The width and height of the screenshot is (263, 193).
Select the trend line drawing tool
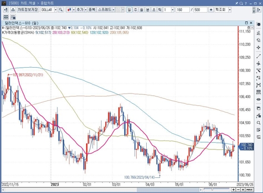click(258, 56)
